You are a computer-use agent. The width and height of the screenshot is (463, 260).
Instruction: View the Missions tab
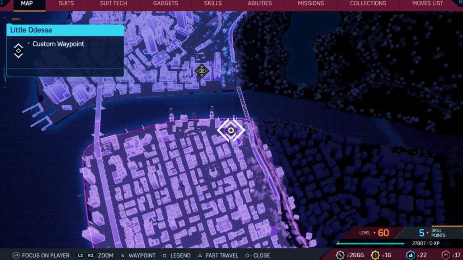[311, 4]
